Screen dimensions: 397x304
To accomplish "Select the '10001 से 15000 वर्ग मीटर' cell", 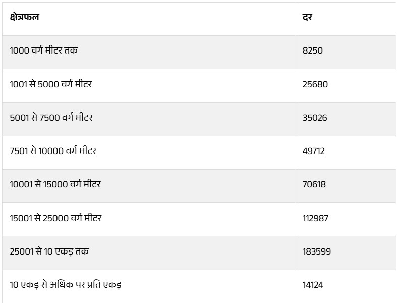I will [x=55, y=184].
